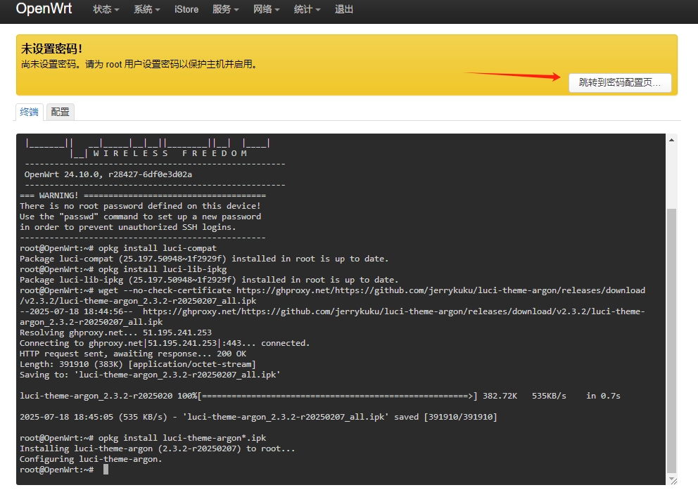Click the 'Configuring luci-theme-argon.' line
The width and height of the screenshot is (698, 497).
91,459
